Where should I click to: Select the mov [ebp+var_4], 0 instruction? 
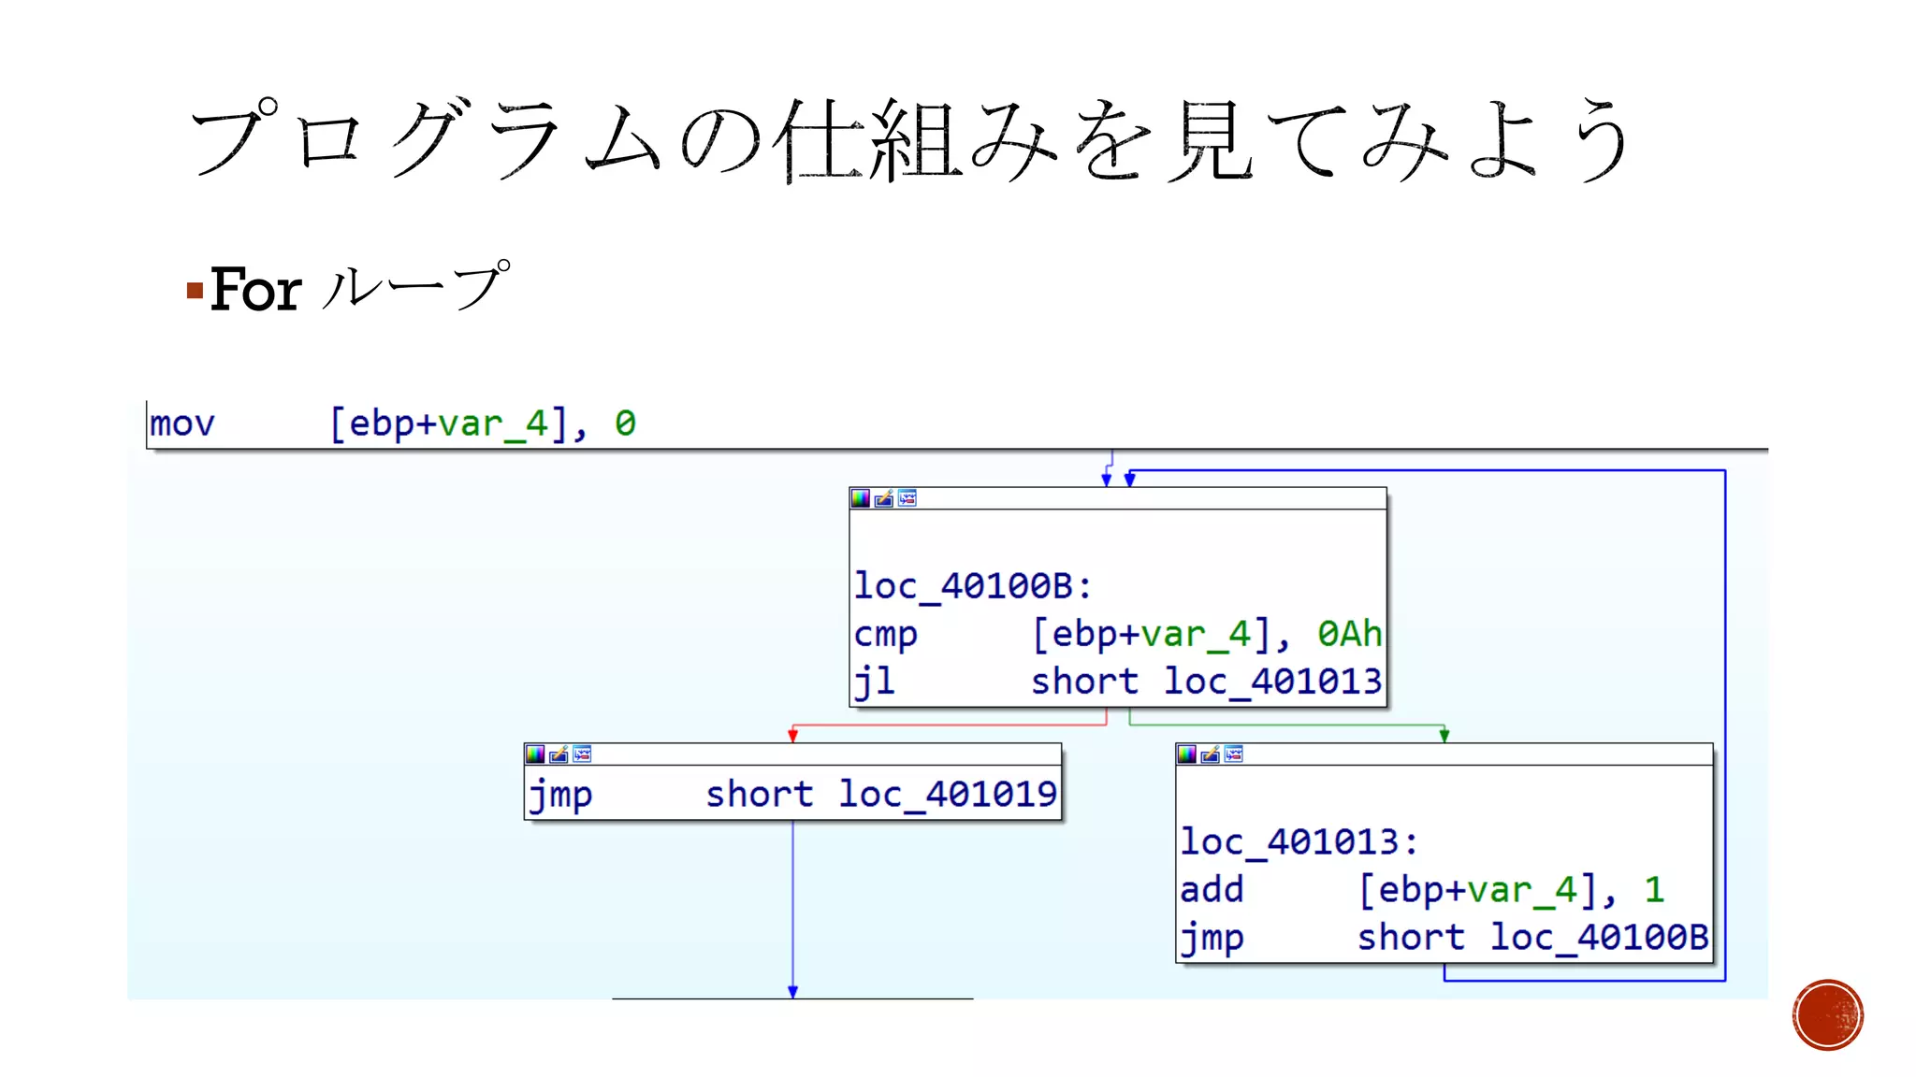[x=393, y=424]
